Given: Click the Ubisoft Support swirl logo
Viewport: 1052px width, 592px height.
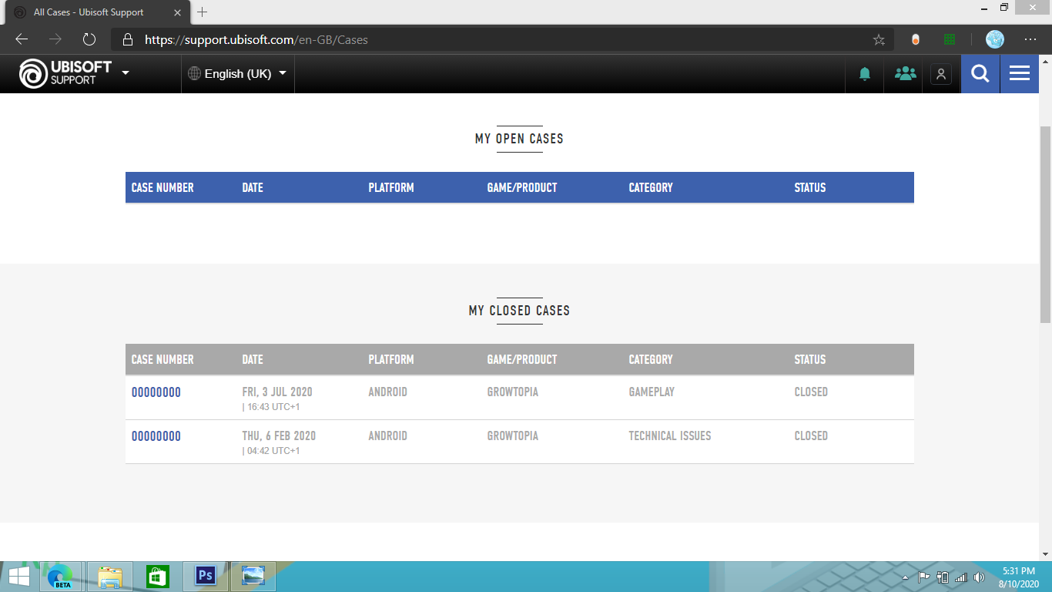Looking at the screenshot, I should [33, 74].
